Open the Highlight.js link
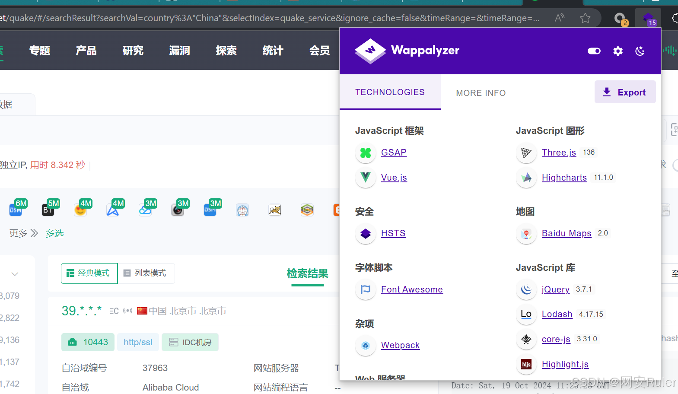Screen dimensions: 678x394 565,364
